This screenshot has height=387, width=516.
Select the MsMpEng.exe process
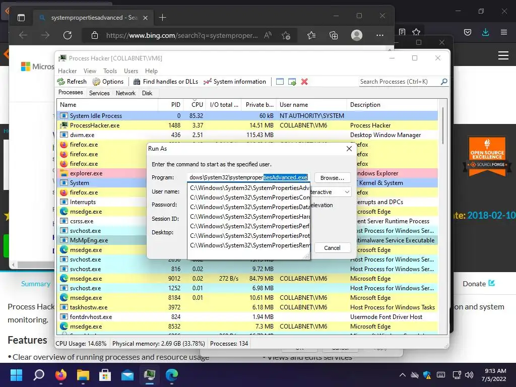[102, 240]
